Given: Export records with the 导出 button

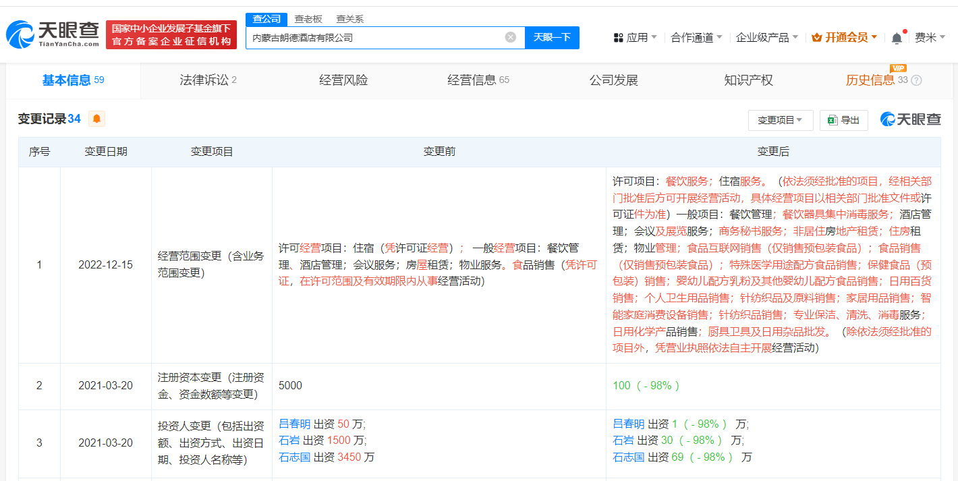Looking at the screenshot, I should (843, 120).
